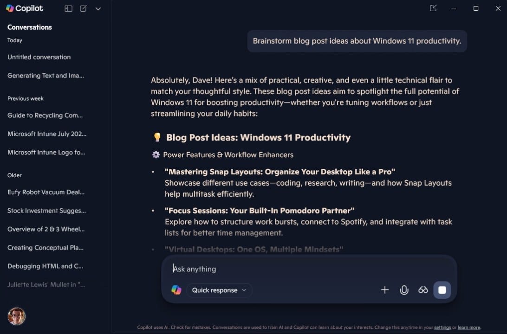Open your profile avatar menu
Viewport: 507px width, 334px height.
tap(16, 316)
